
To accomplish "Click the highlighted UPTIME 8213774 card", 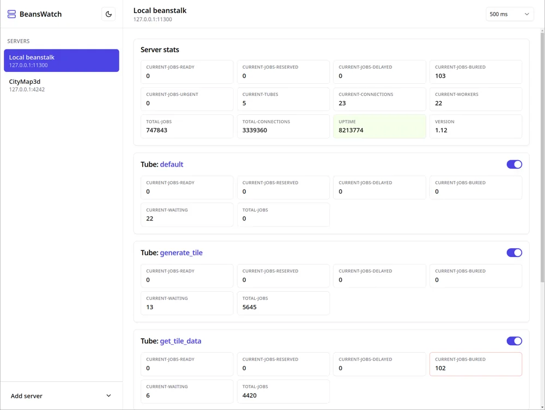I will (379, 126).
